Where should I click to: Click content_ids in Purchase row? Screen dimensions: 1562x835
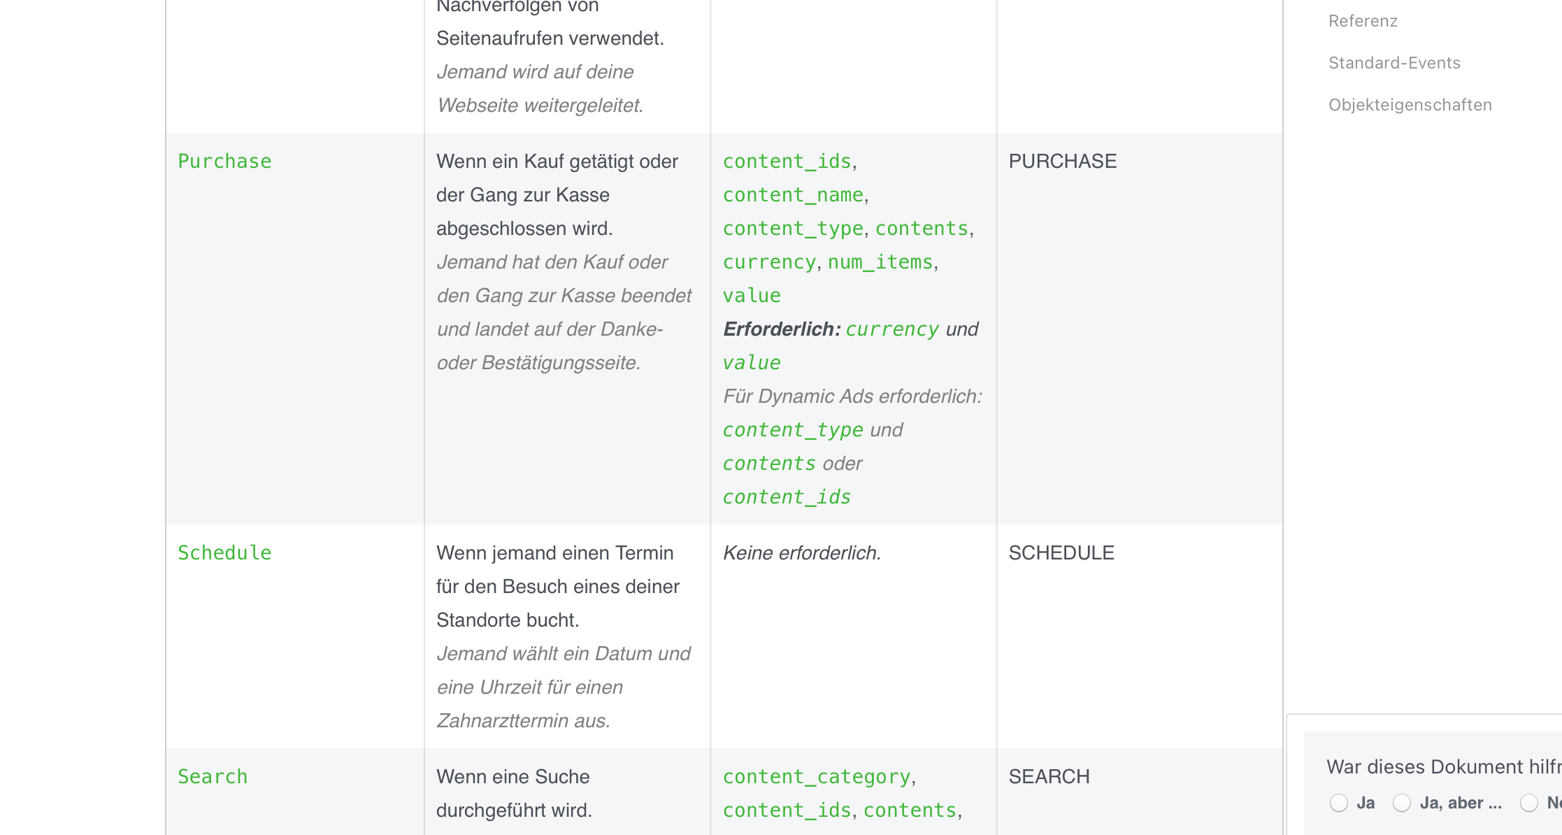787,162
